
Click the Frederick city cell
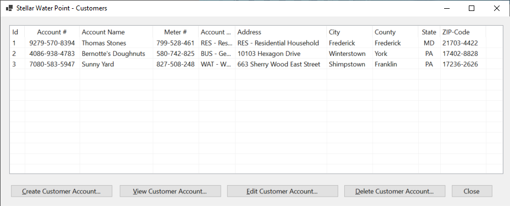tap(342, 43)
